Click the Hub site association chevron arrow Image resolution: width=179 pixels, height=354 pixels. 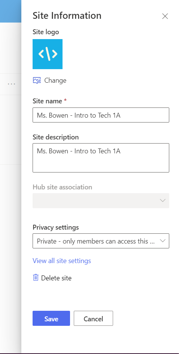(163, 200)
